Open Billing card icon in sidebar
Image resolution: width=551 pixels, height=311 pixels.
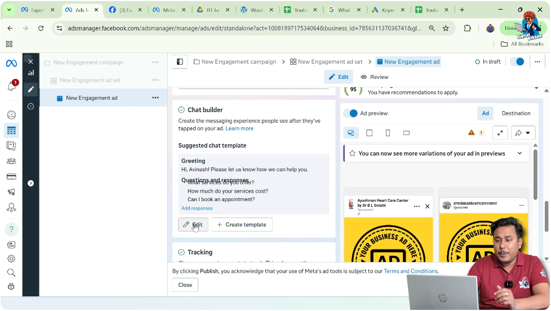(11, 176)
